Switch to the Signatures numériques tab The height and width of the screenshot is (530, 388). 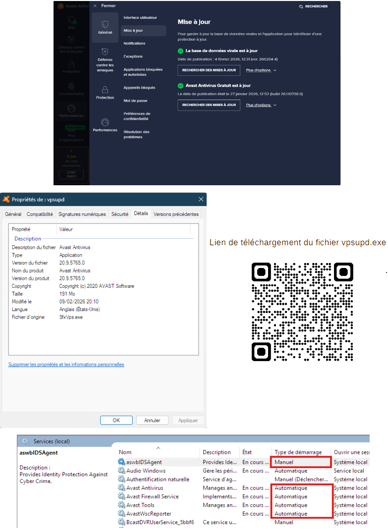click(x=82, y=214)
